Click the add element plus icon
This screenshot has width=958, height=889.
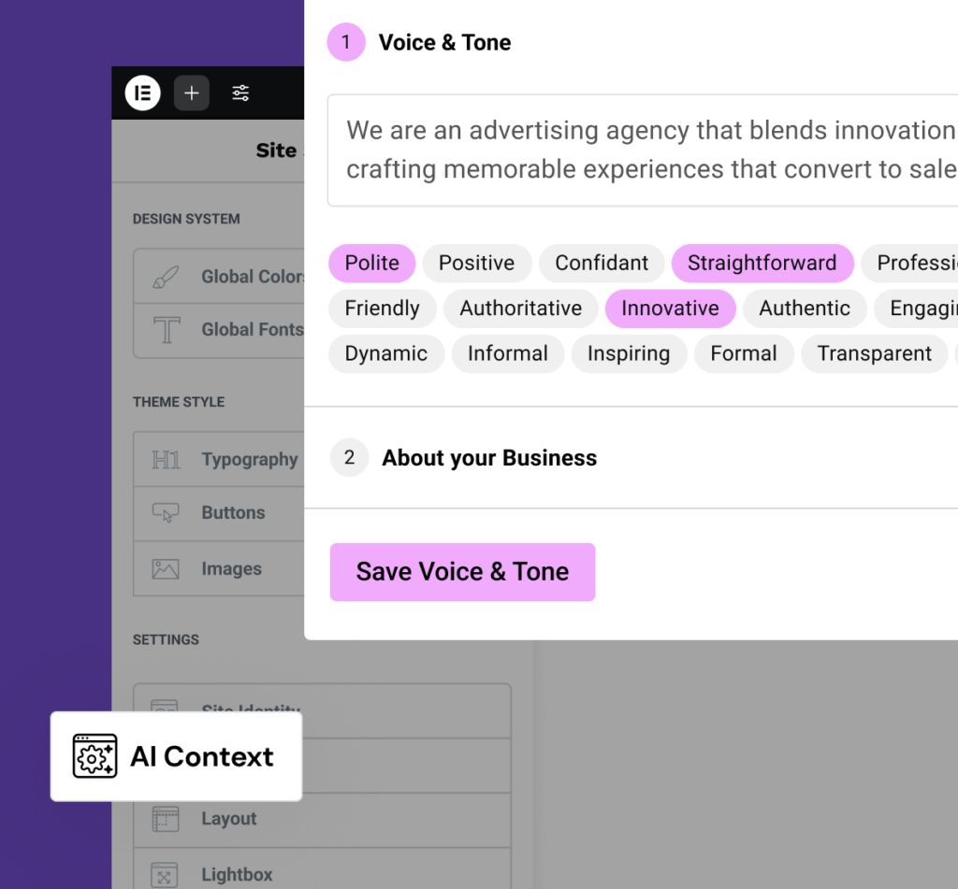[192, 93]
